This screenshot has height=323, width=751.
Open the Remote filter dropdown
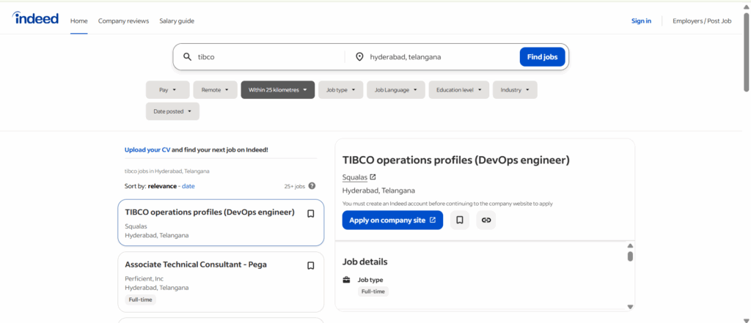tap(215, 90)
